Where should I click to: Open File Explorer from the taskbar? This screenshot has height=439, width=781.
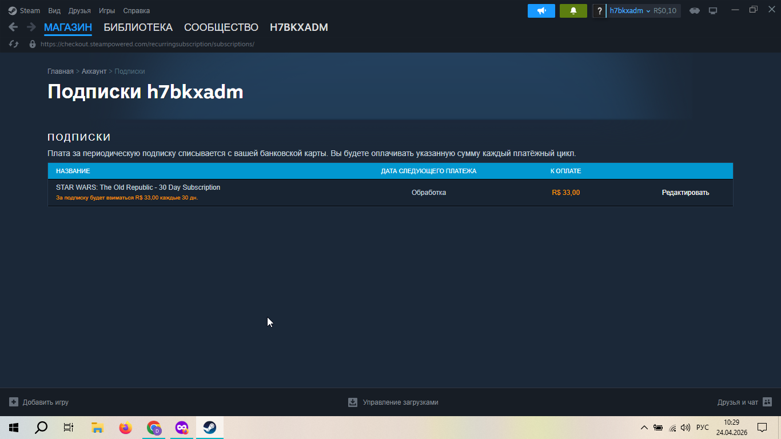click(97, 428)
